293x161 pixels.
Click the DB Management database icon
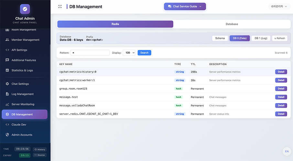pyautogui.click(x=7, y=114)
